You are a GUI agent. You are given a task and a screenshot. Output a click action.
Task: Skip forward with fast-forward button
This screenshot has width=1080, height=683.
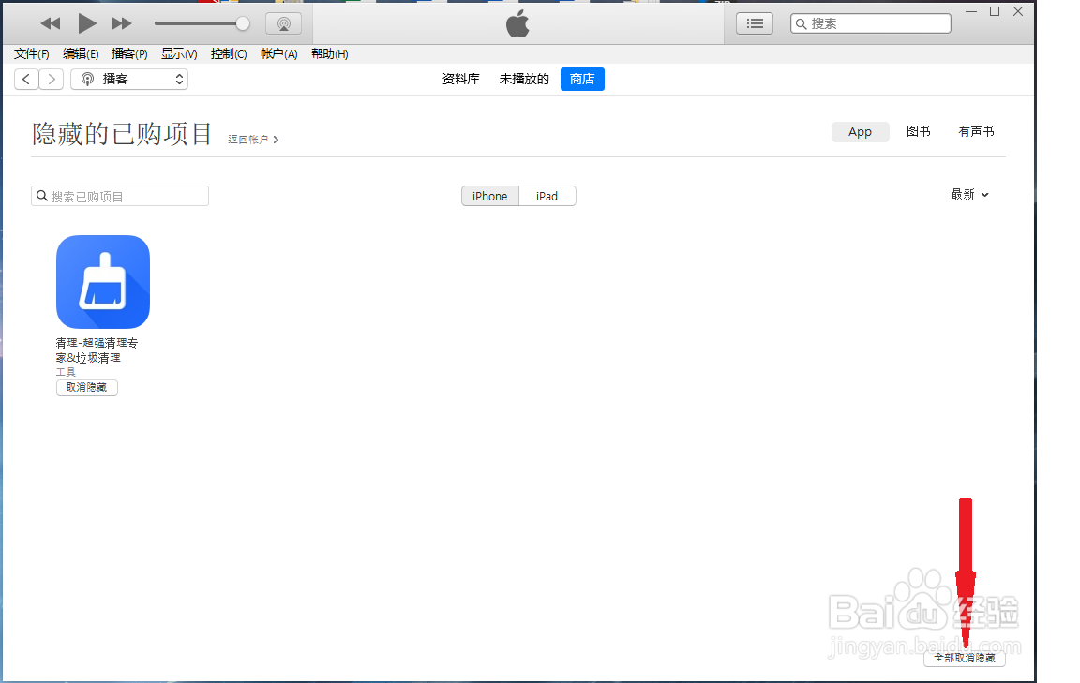(122, 23)
